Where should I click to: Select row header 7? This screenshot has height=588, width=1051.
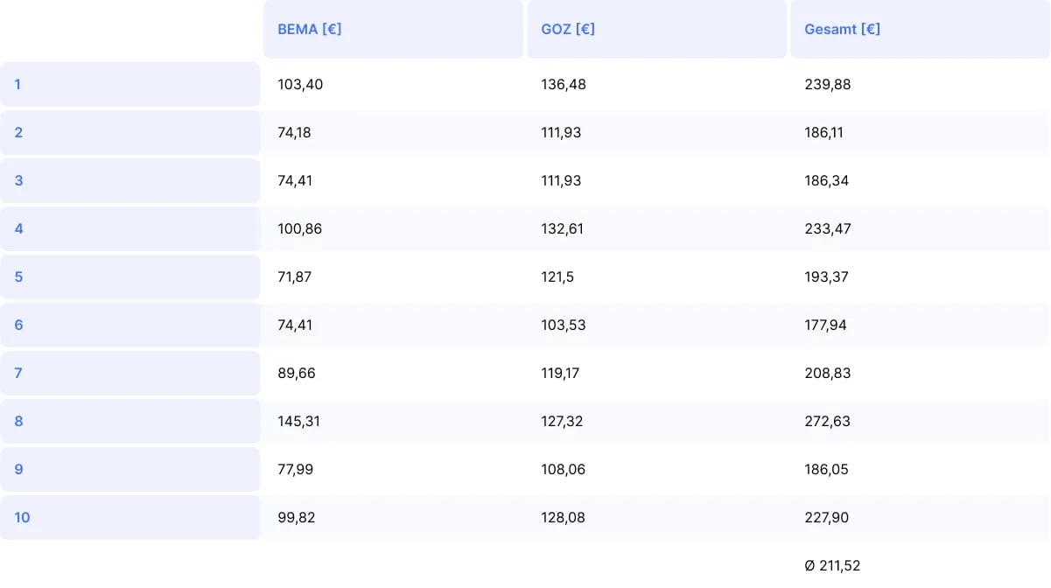(x=19, y=374)
